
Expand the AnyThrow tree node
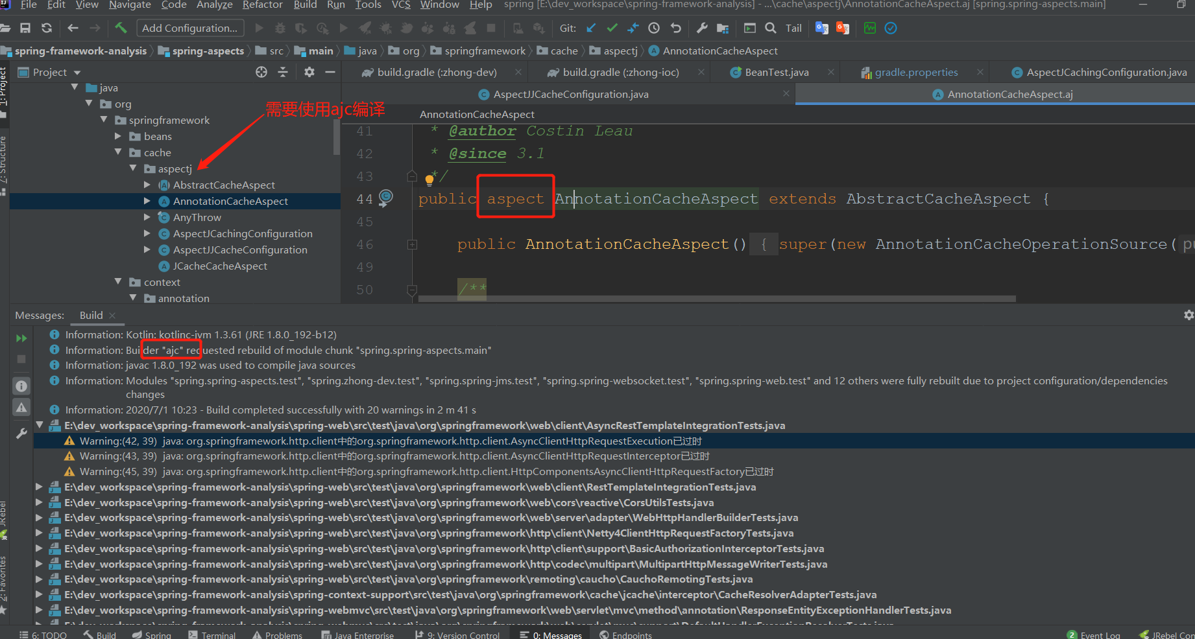pos(147,217)
